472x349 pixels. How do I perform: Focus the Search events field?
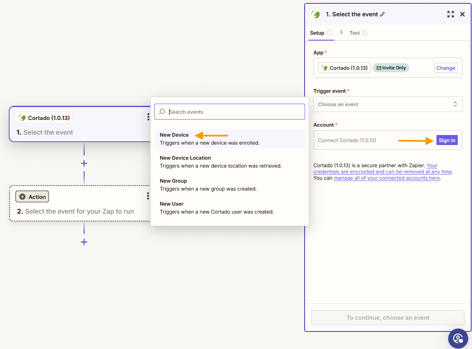tap(230, 112)
